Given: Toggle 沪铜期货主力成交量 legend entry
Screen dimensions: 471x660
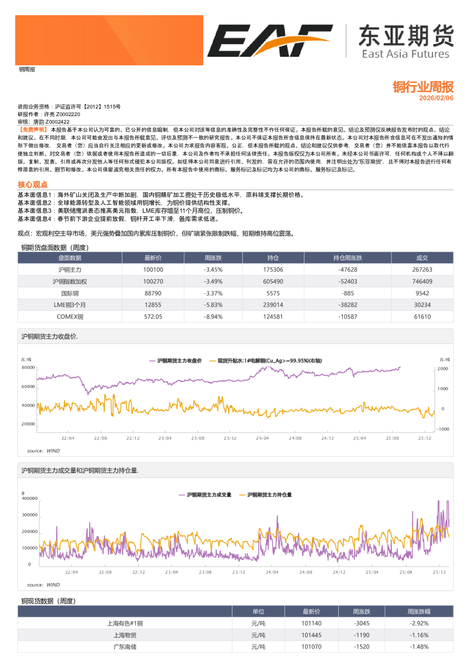Looking at the screenshot, I should pos(209,495).
